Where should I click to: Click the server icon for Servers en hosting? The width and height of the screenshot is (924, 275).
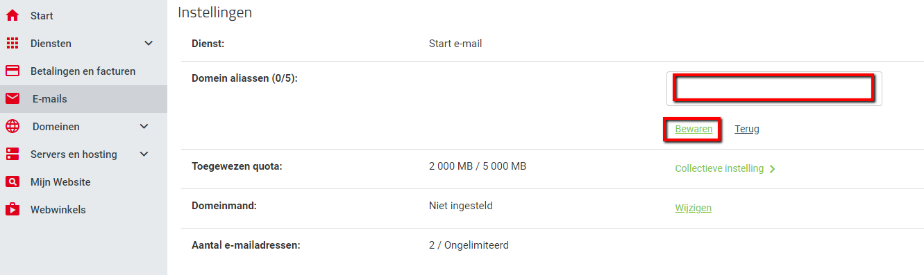coord(12,154)
